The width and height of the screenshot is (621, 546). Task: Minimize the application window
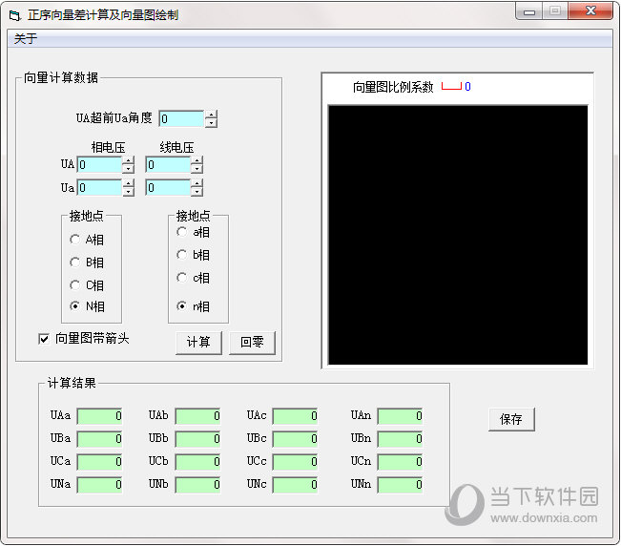pyautogui.click(x=529, y=11)
